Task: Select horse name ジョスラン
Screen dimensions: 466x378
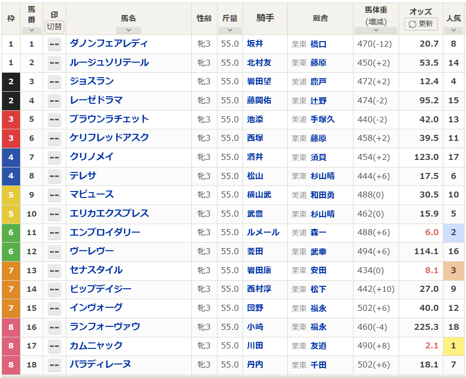Action: [x=92, y=81]
